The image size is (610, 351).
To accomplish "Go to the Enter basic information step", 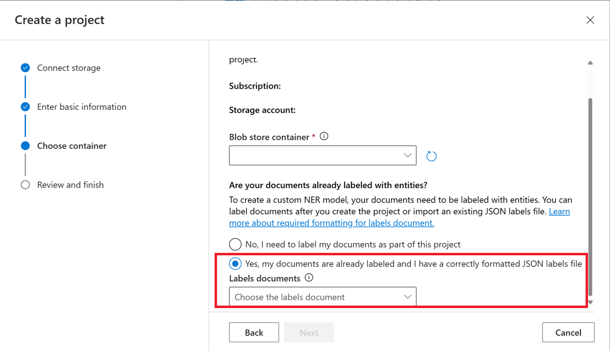I will (82, 107).
